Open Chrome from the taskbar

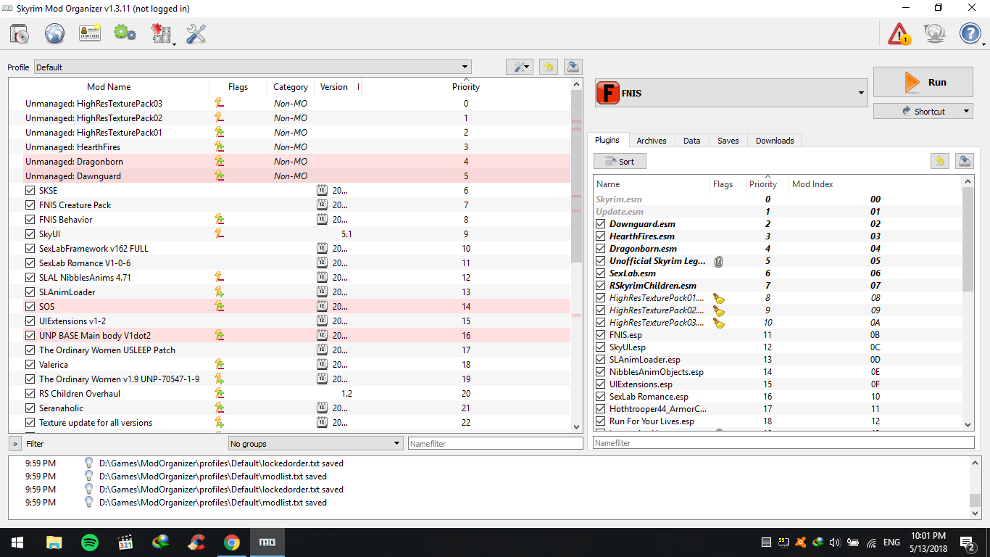pos(232,542)
